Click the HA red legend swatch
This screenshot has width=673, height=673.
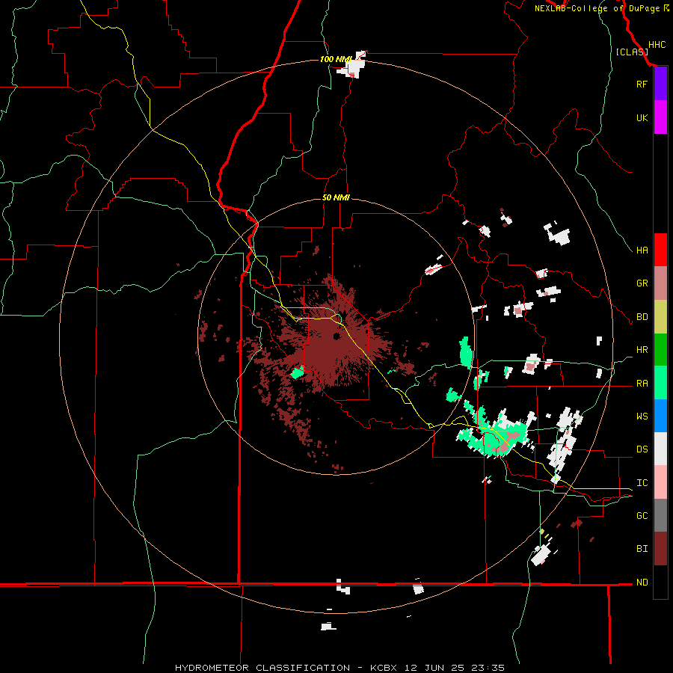click(x=660, y=250)
